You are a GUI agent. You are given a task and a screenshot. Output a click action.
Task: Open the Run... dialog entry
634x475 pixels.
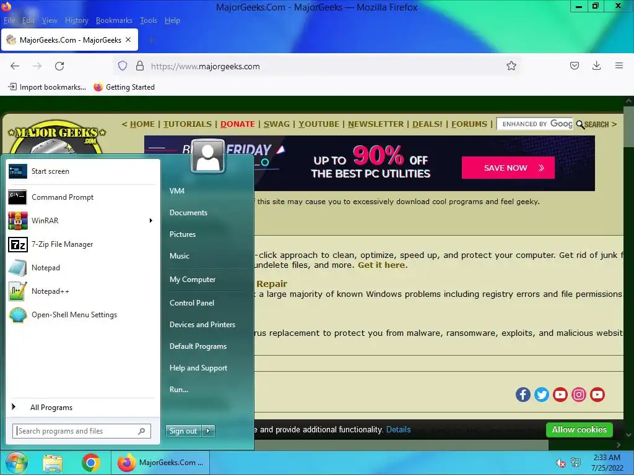pyautogui.click(x=179, y=390)
